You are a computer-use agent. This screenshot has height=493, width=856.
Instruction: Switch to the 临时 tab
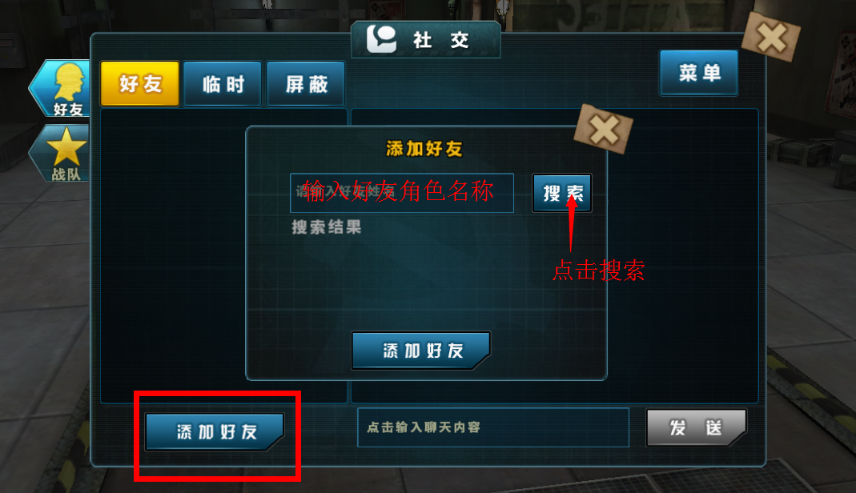[x=223, y=83]
